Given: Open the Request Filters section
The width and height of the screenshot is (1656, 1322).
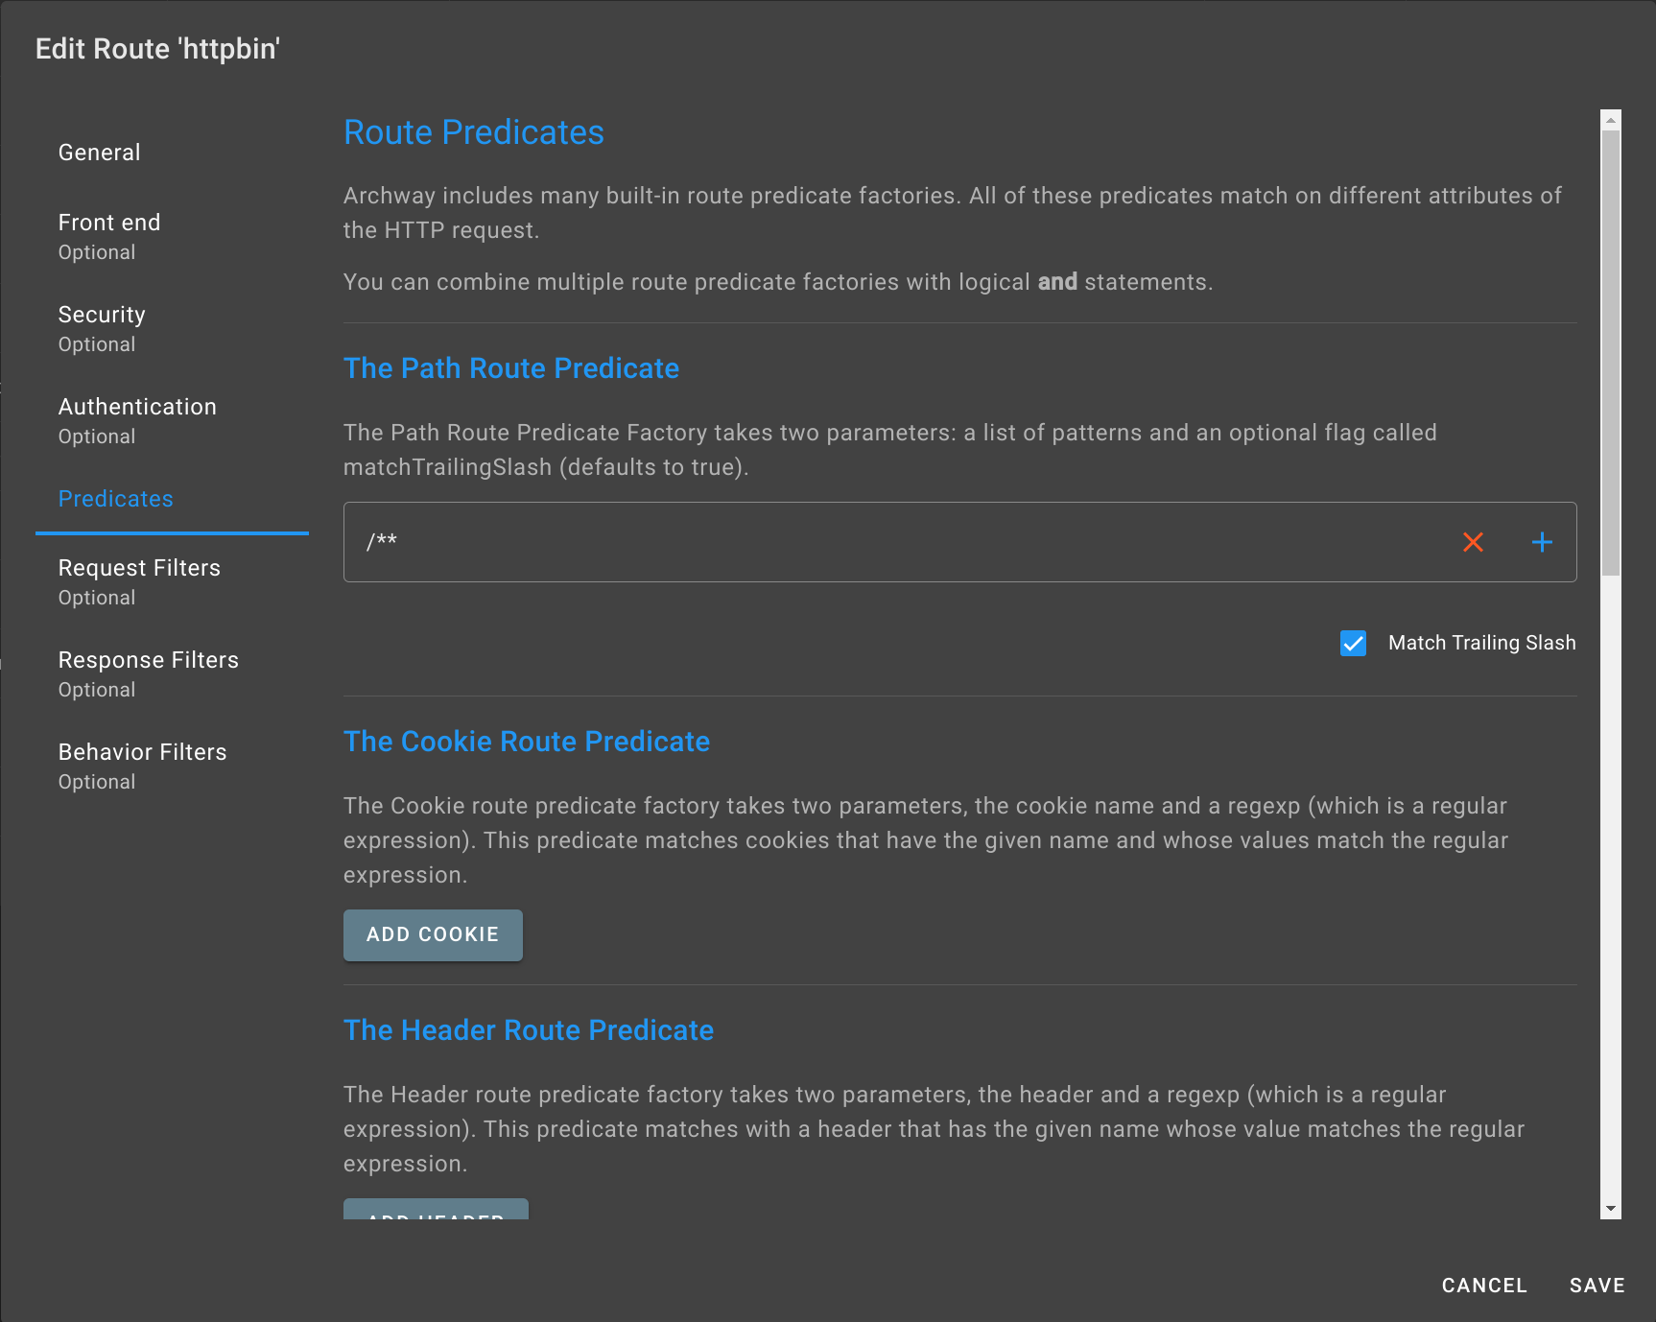Looking at the screenshot, I should [x=139, y=581].
